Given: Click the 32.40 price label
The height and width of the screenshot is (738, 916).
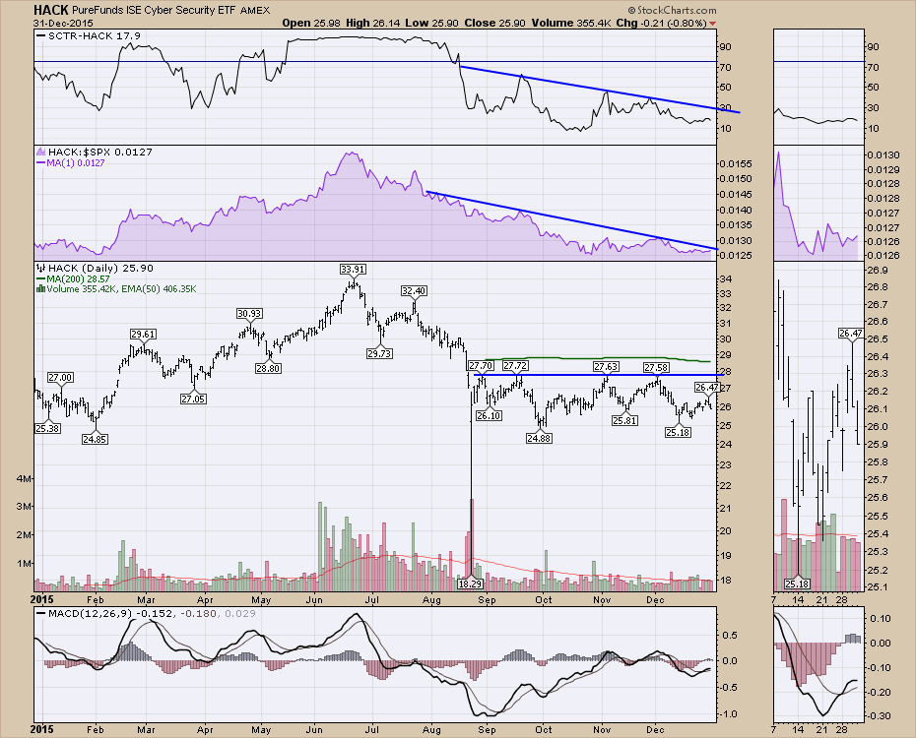Looking at the screenshot, I should click(x=414, y=290).
